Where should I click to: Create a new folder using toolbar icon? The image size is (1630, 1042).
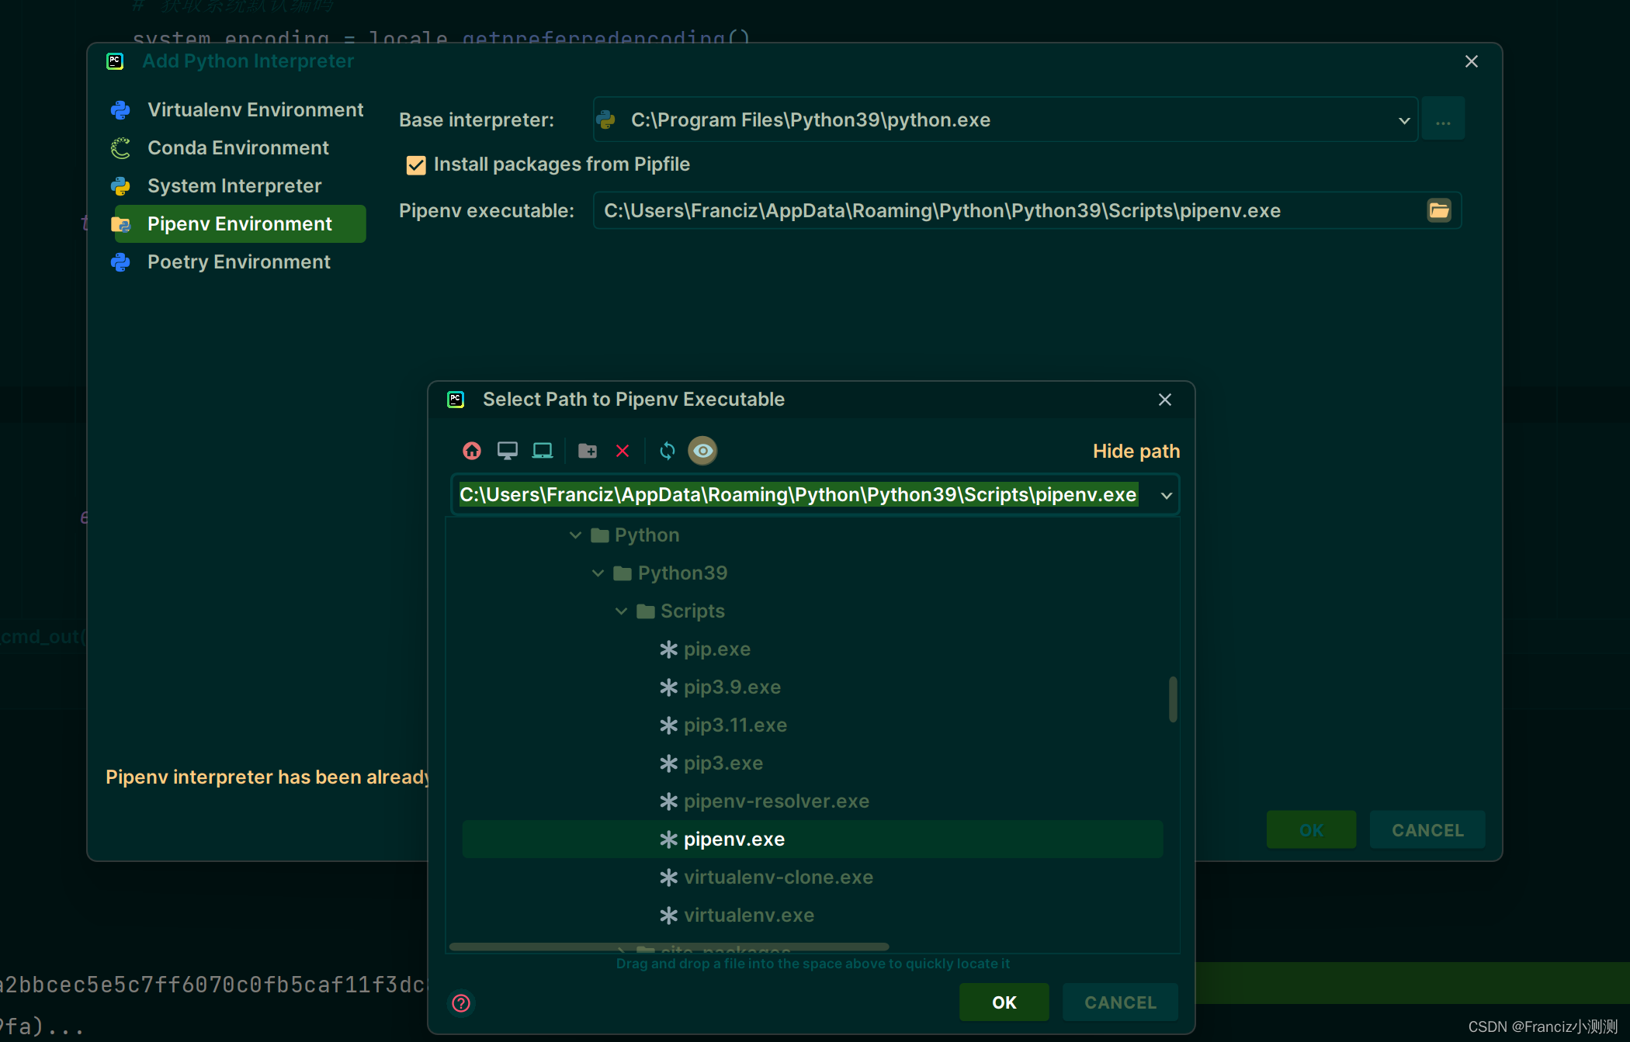tap(587, 450)
